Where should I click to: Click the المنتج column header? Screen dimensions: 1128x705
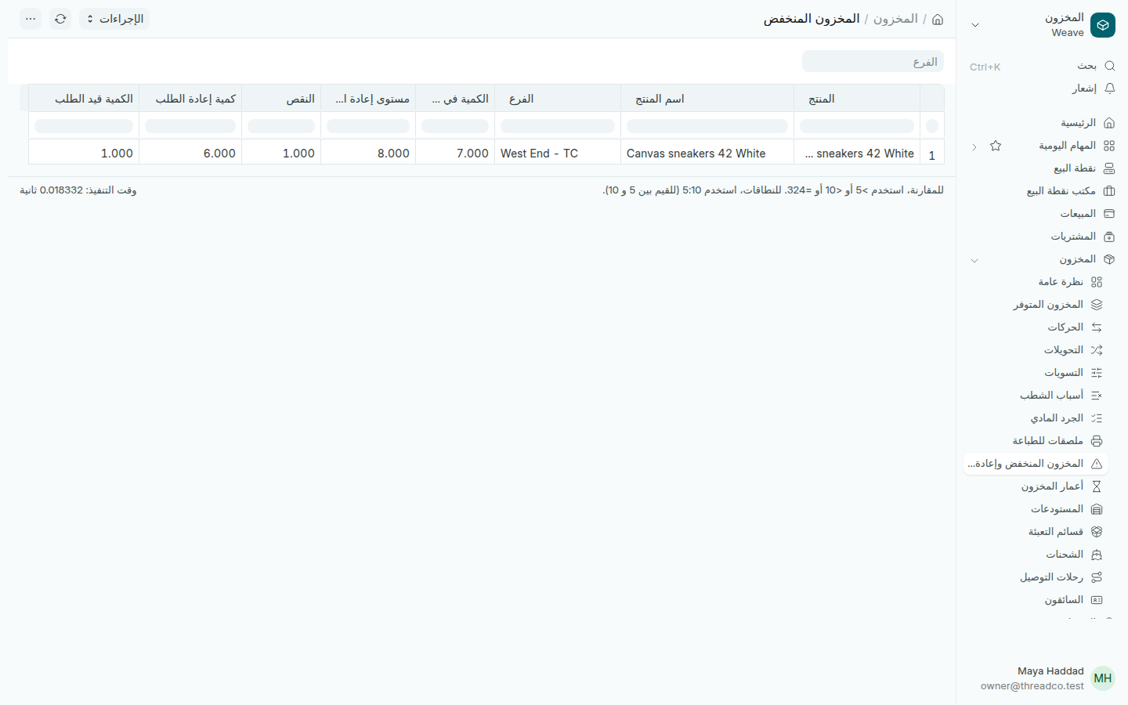[857, 99]
